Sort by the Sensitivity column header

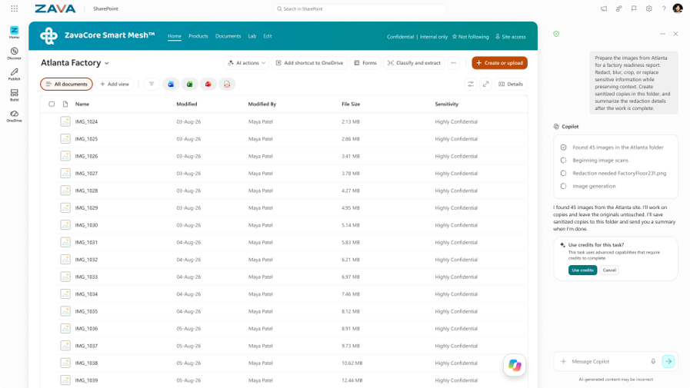[447, 104]
